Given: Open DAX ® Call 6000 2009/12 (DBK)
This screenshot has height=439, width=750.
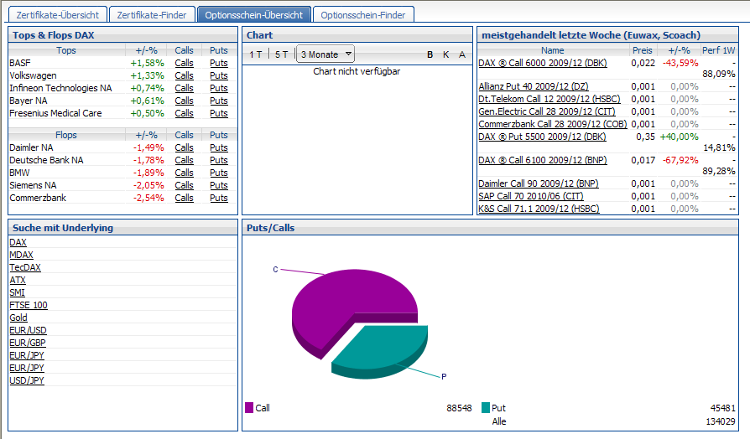Looking at the screenshot, I should point(542,63).
